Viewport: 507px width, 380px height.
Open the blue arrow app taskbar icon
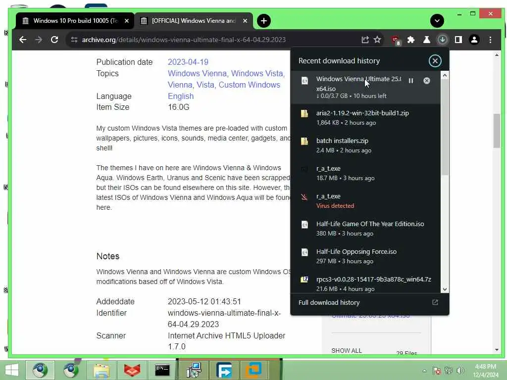224,370
